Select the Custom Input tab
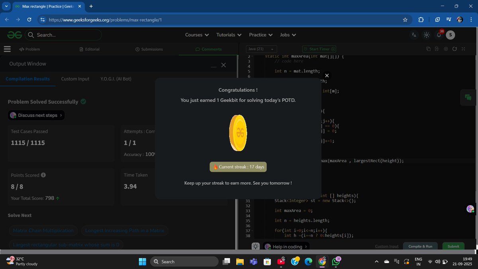The image size is (478, 269). tap(75, 79)
